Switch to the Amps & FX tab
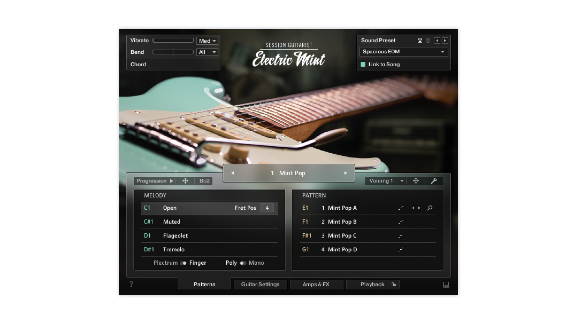The width and height of the screenshot is (577, 324). click(316, 284)
